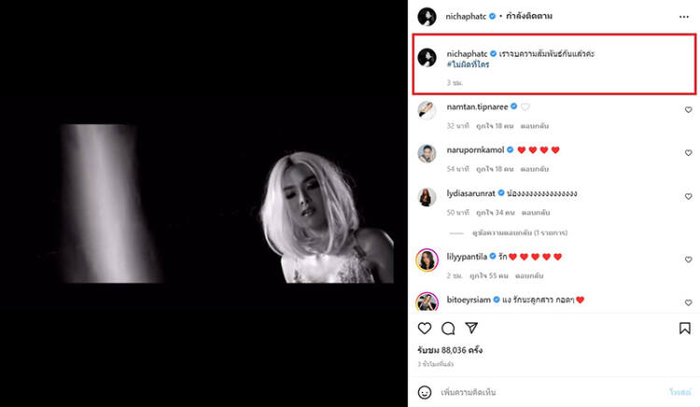This screenshot has width=700, height=407.
Task: Reply to namtan.tipnaree's comment
Action: tap(535, 126)
